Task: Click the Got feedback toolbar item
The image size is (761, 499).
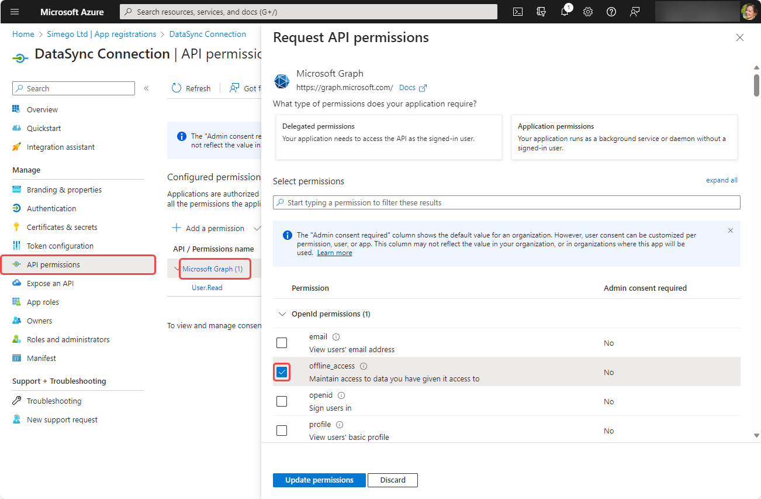Action: [x=244, y=88]
